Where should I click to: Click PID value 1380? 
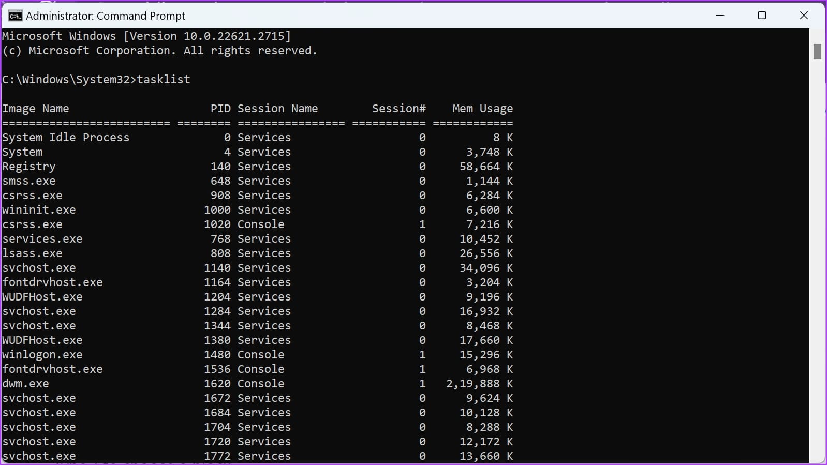coord(217,340)
